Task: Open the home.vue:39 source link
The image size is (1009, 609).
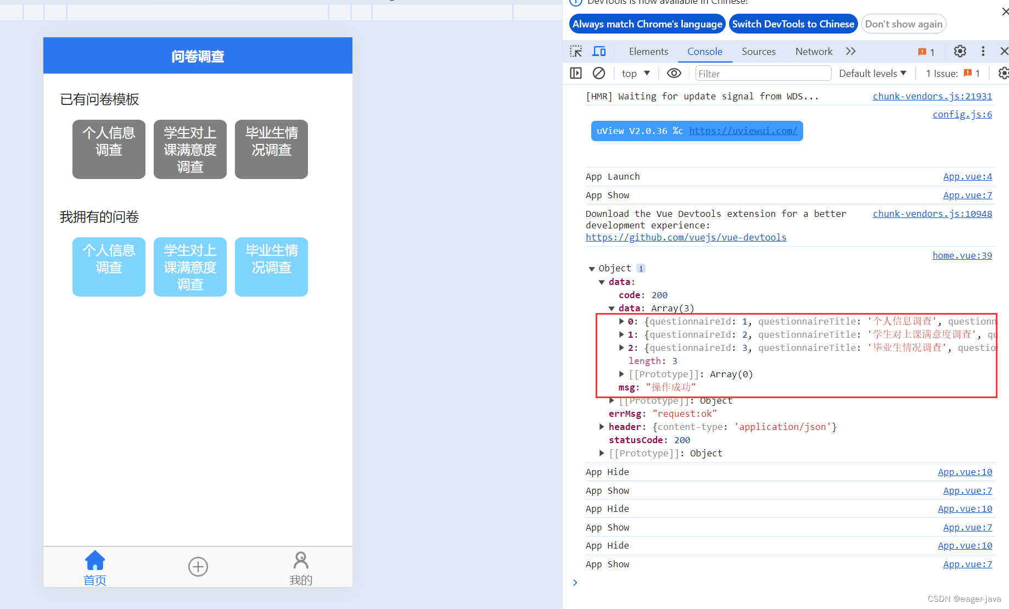Action: (962, 255)
